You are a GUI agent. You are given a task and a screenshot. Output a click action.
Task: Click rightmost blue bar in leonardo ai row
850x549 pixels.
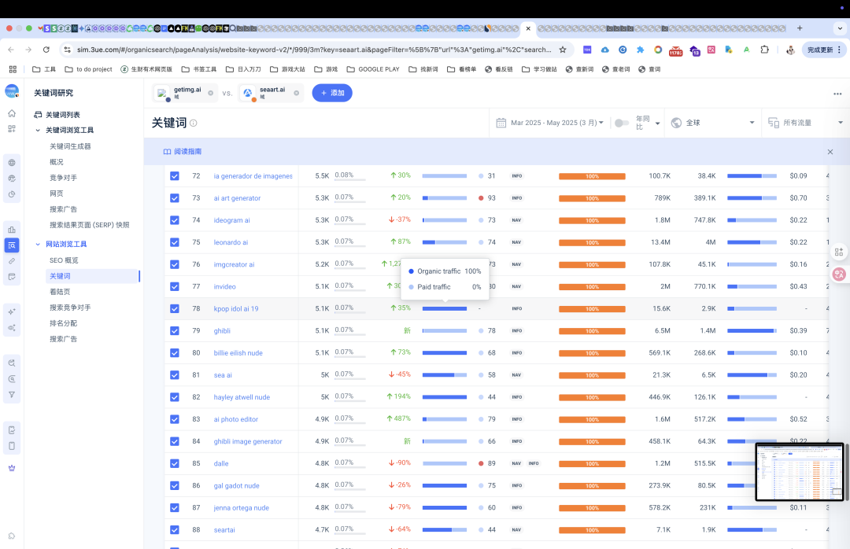pos(752,242)
